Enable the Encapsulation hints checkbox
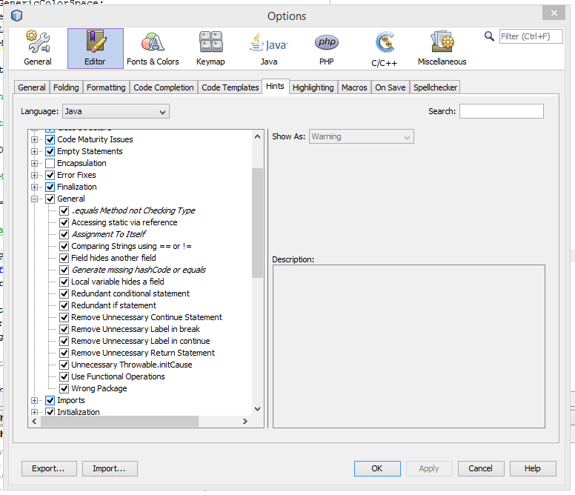Viewport: 575px width, 495px height. (x=50, y=163)
